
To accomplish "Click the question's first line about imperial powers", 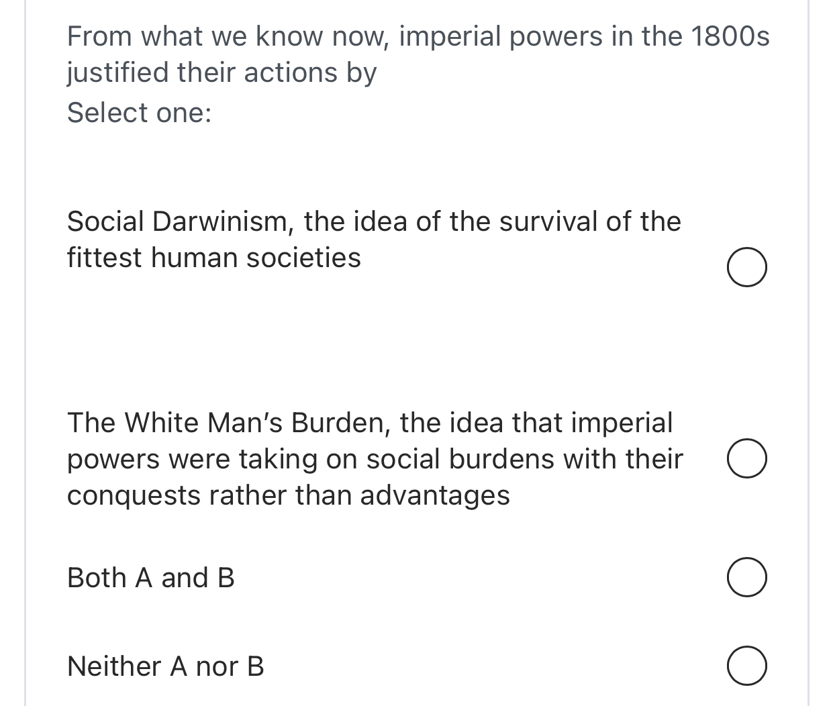I will click(x=418, y=36).
